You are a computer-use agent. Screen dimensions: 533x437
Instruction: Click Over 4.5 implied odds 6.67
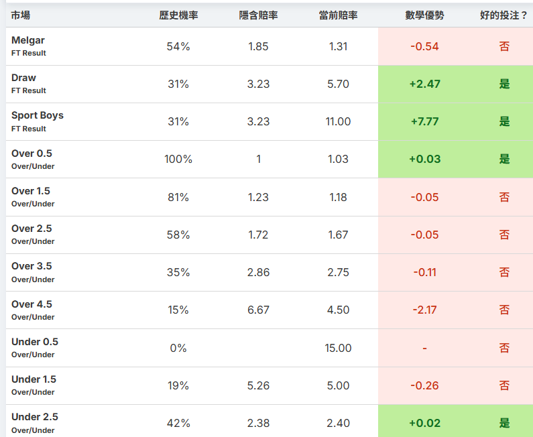point(258,310)
